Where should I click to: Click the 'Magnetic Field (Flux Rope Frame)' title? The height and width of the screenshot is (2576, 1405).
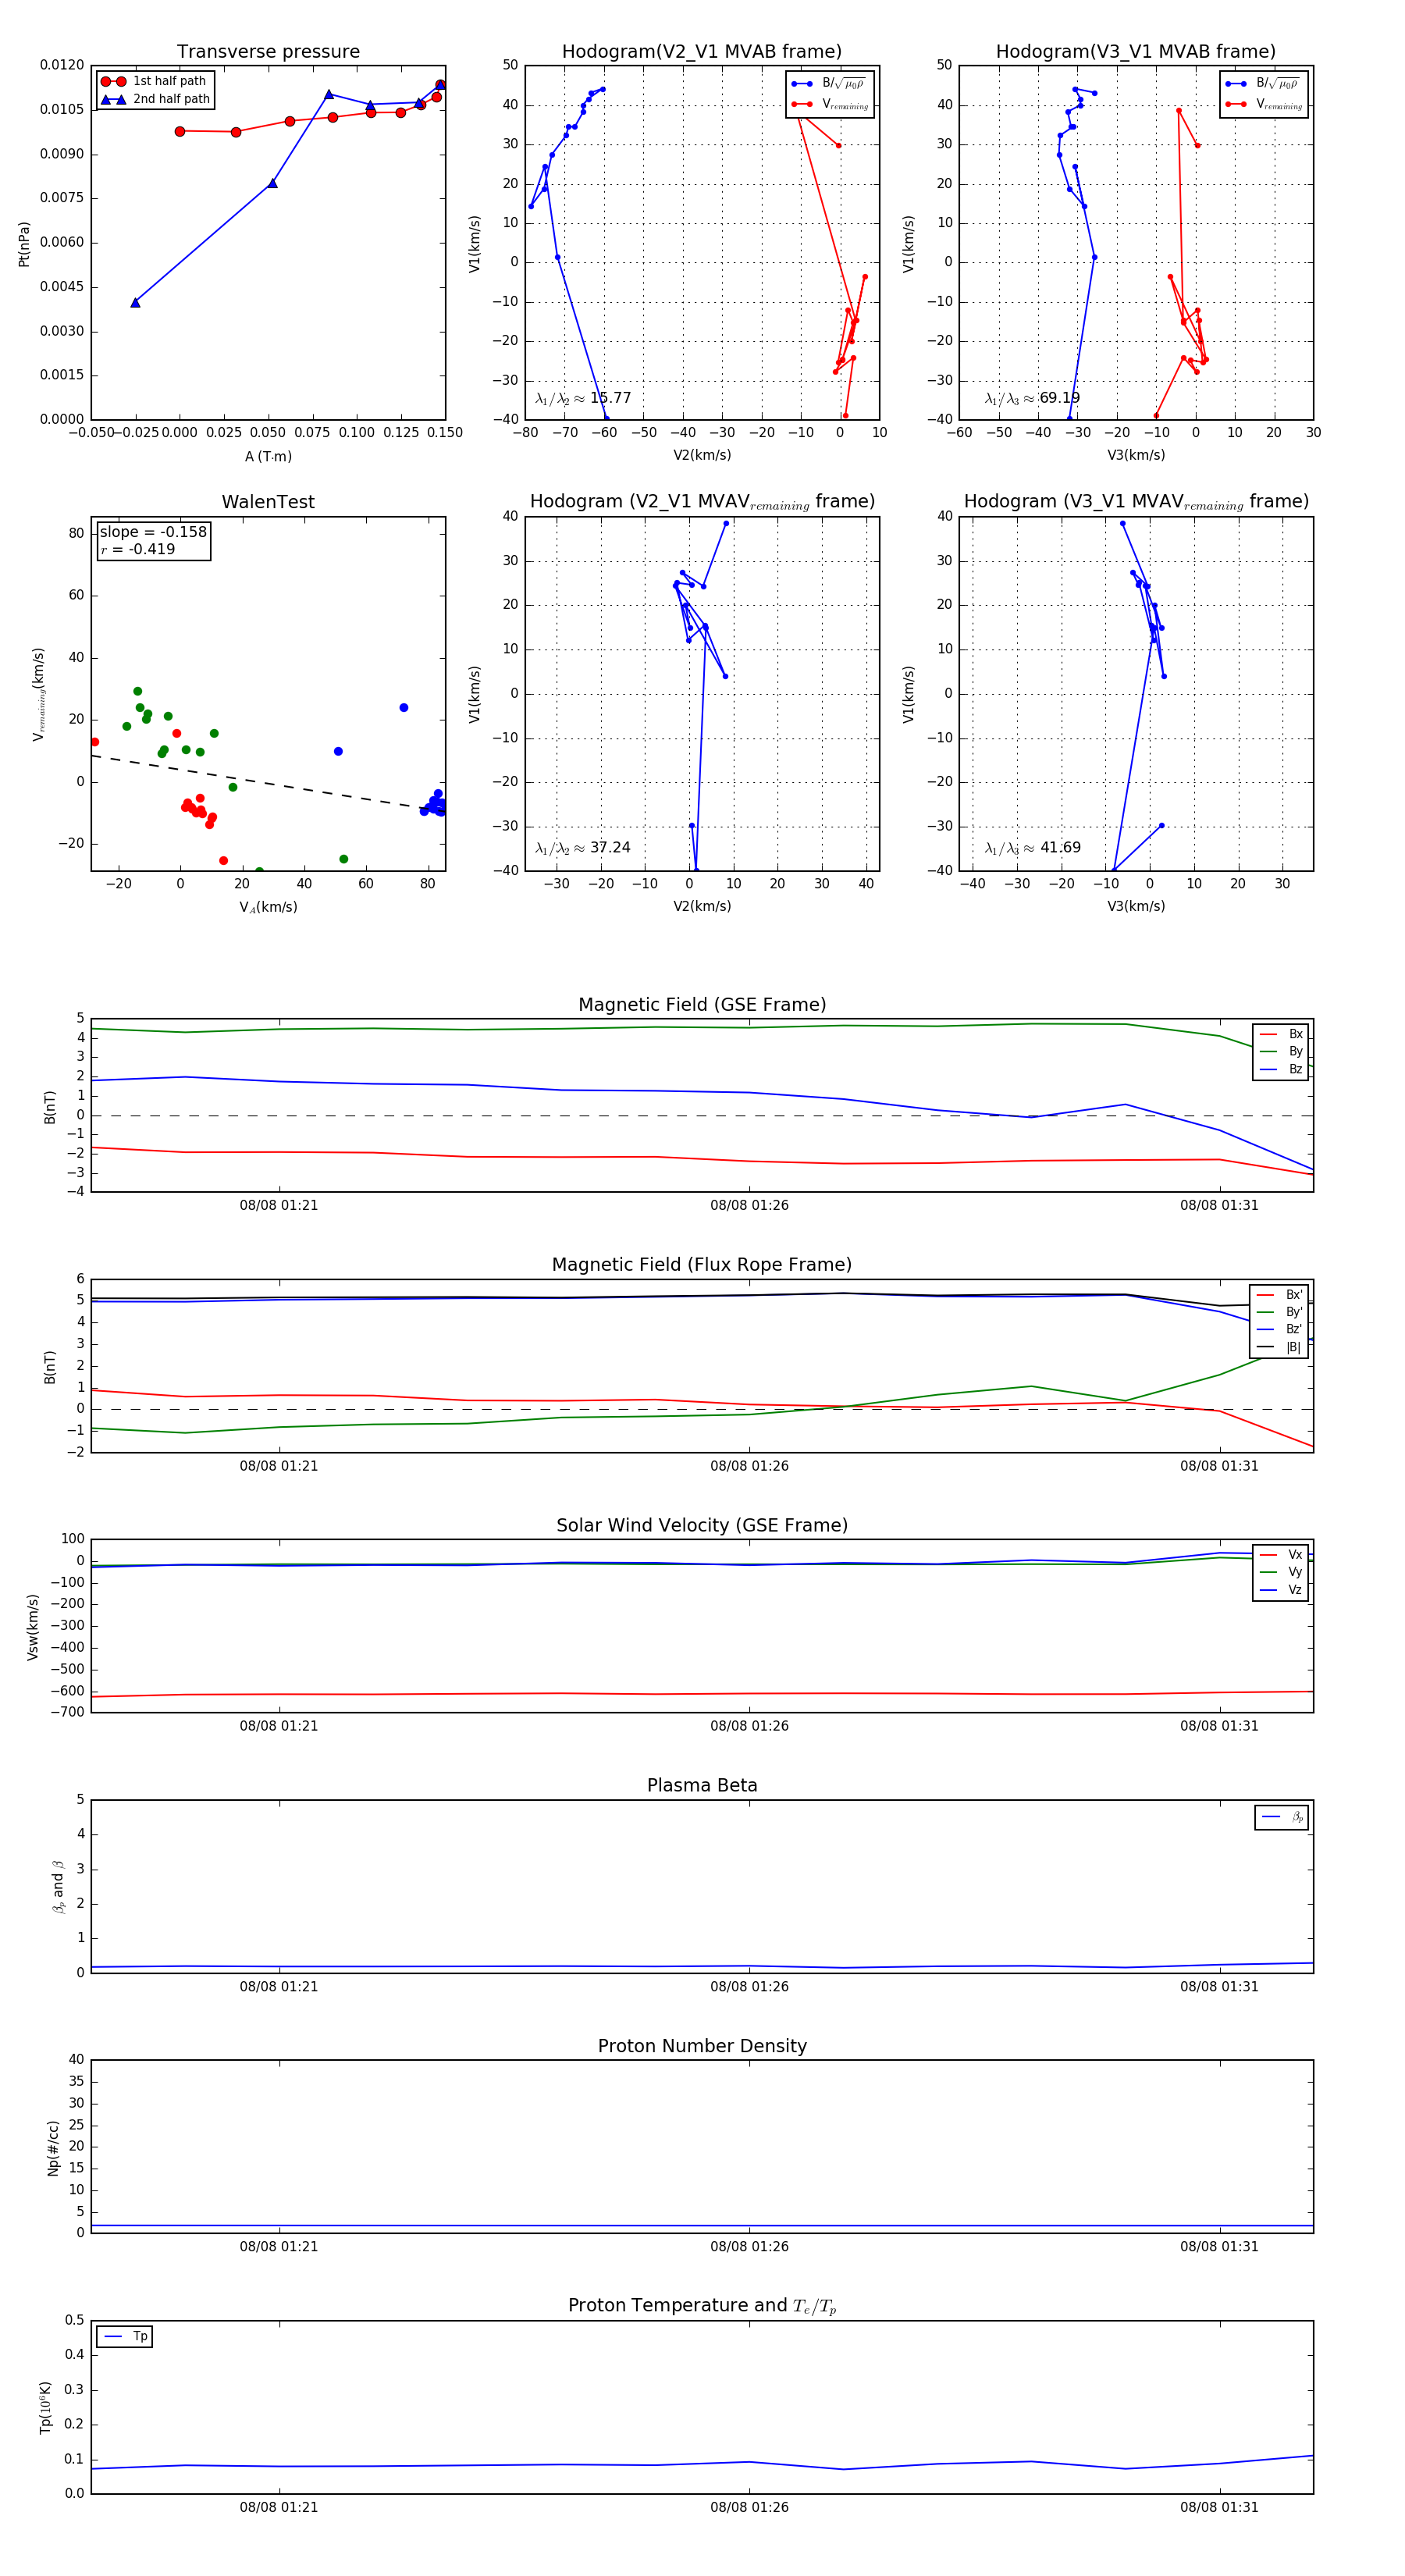pyautogui.click(x=702, y=1265)
